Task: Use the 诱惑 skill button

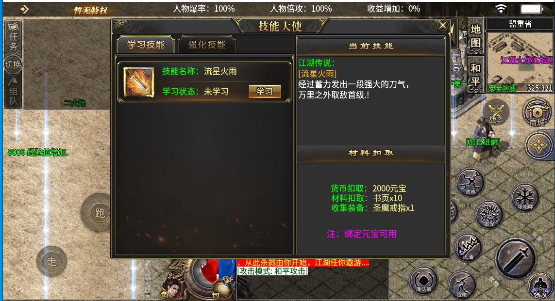Action: (x=470, y=182)
